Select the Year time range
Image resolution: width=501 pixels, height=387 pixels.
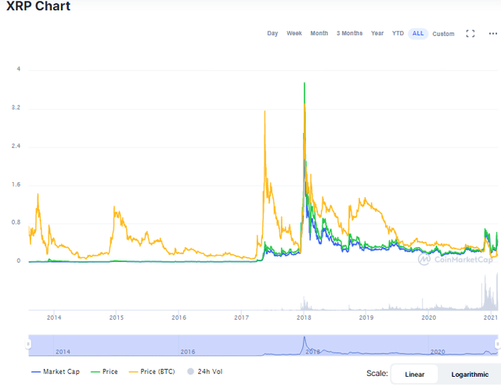tap(377, 33)
